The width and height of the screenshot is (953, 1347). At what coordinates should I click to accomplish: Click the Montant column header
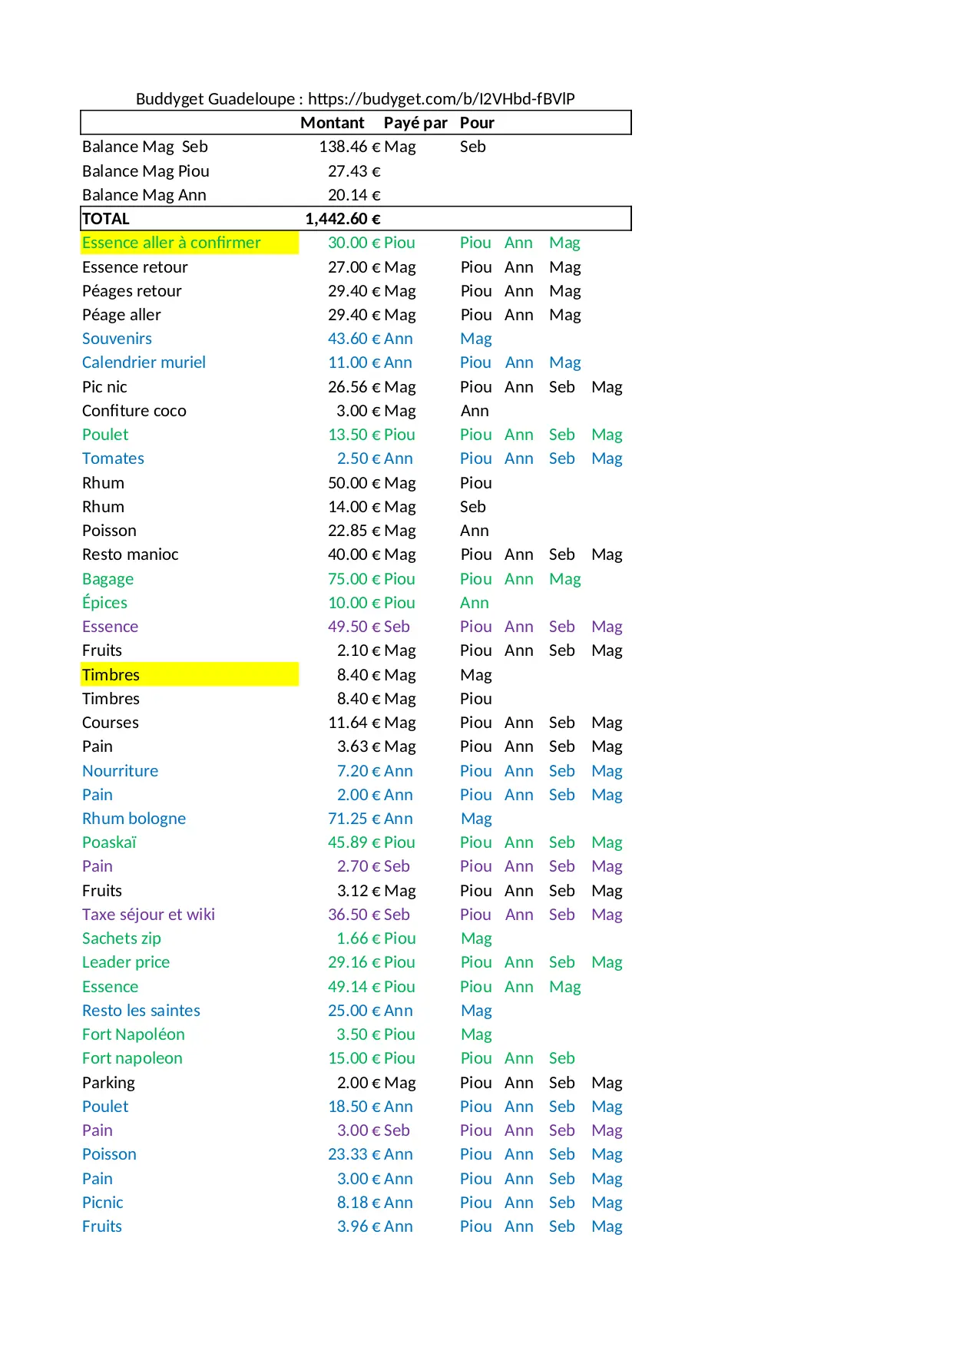pos(332,123)
